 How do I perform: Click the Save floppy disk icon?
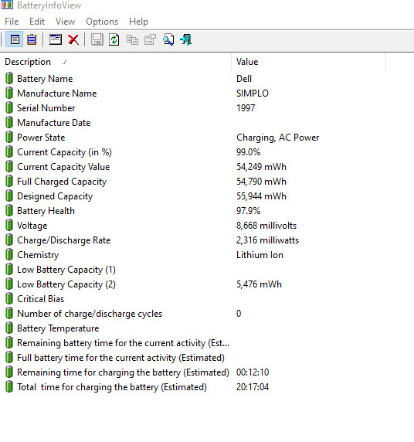coord(97,39)
